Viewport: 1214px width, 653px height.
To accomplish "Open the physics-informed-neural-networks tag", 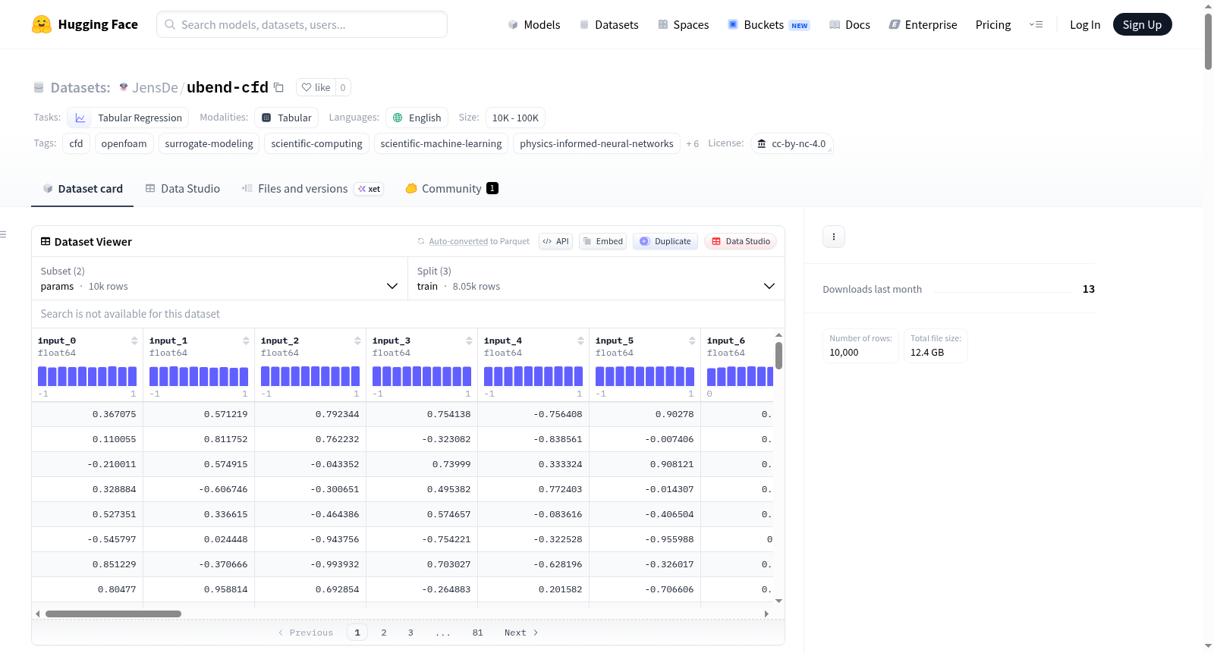I will coord(596,143).
